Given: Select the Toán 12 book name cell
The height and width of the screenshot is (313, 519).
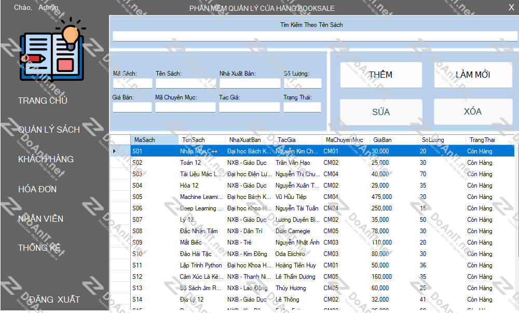Looking at the screenshot, I should (201, 163).
